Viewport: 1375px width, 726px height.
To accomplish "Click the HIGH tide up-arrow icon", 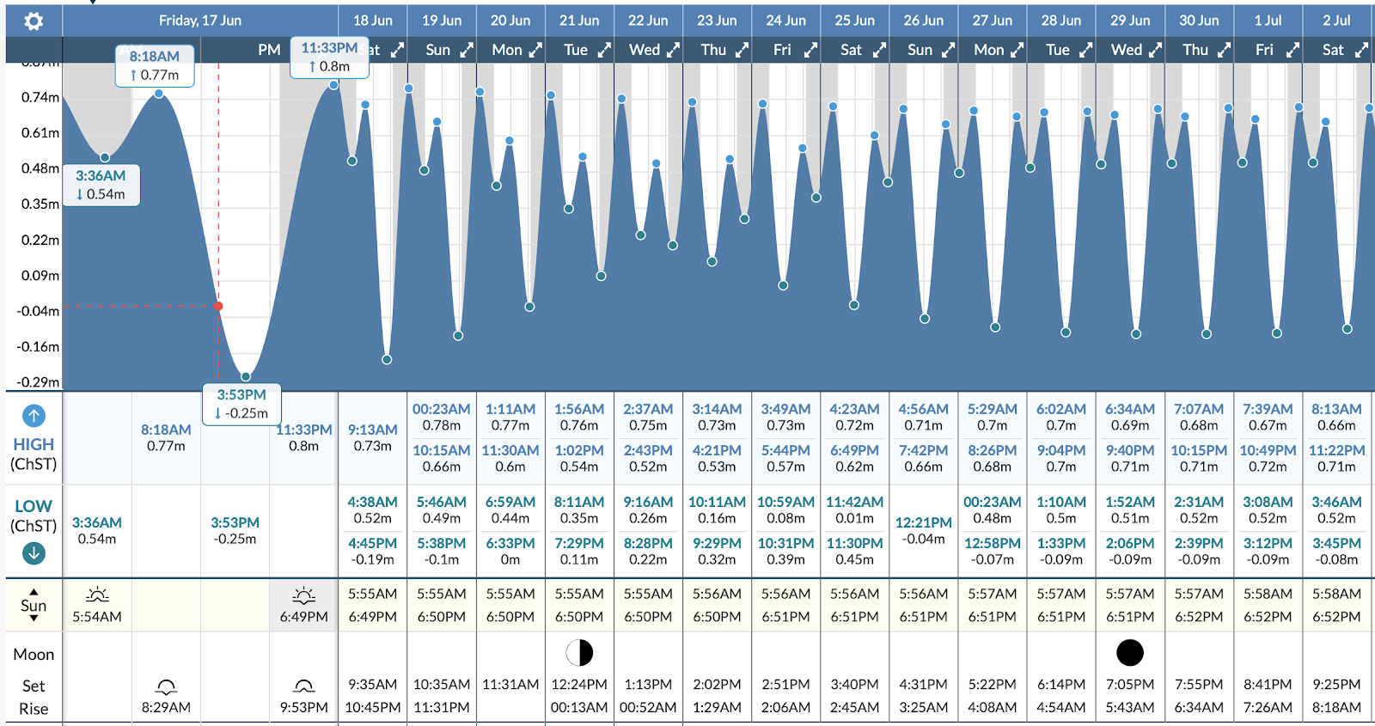I will (x=34, y=416).
